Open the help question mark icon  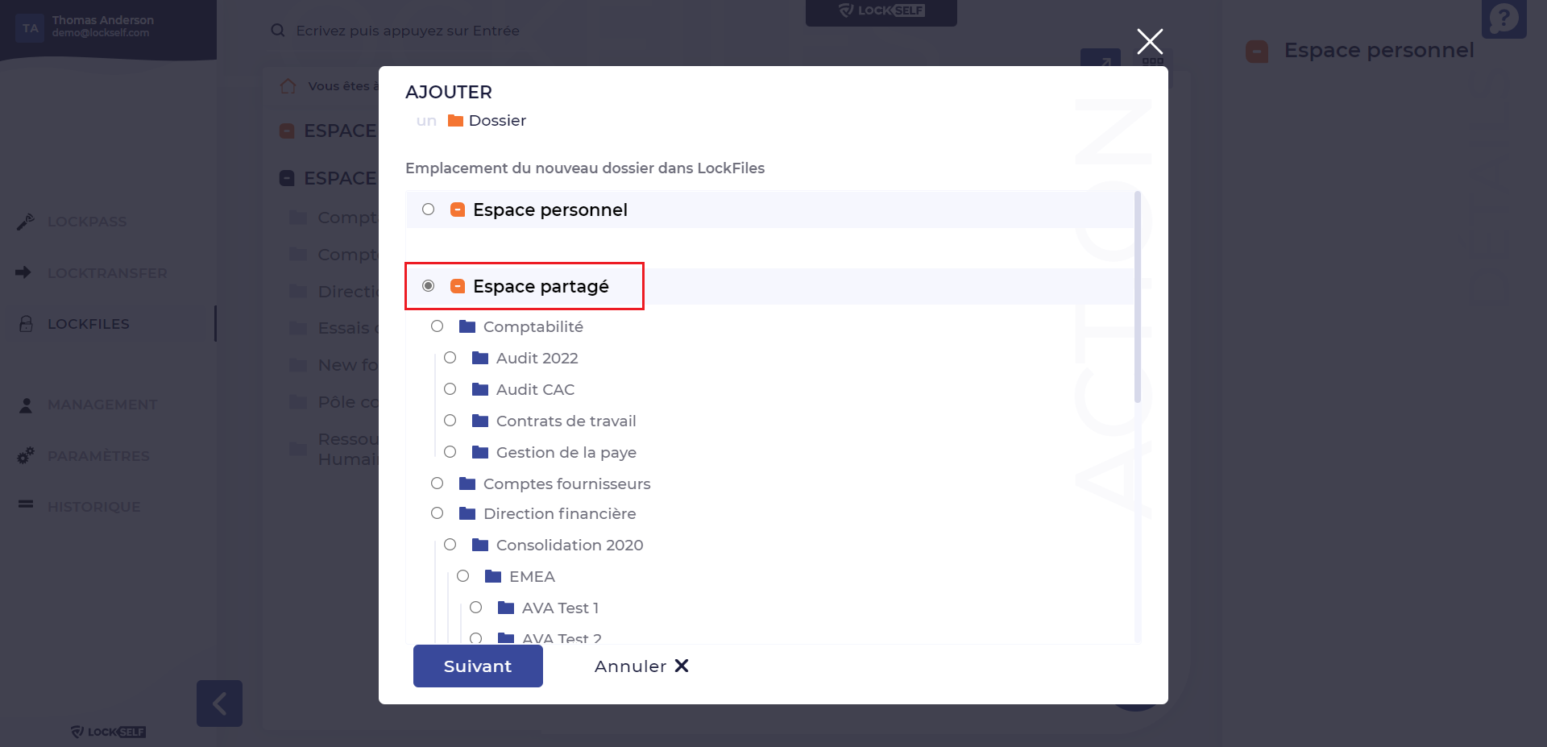(x=1503, y=18)
